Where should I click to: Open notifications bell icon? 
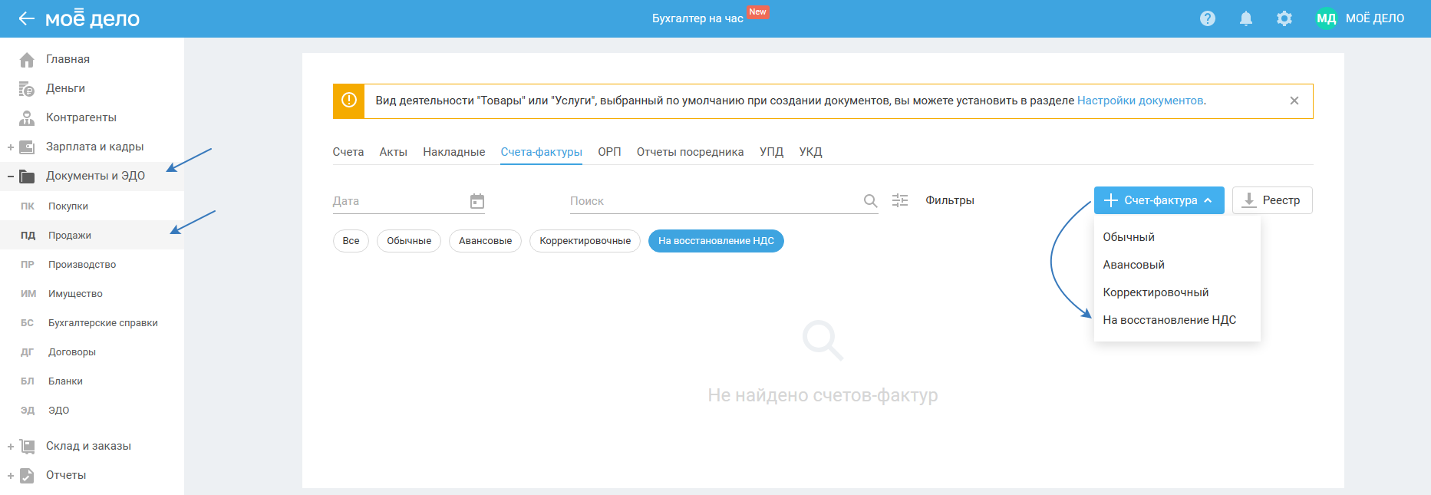(x=1245, y=18)
